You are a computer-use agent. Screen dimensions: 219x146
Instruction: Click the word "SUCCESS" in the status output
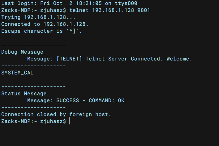68,100
